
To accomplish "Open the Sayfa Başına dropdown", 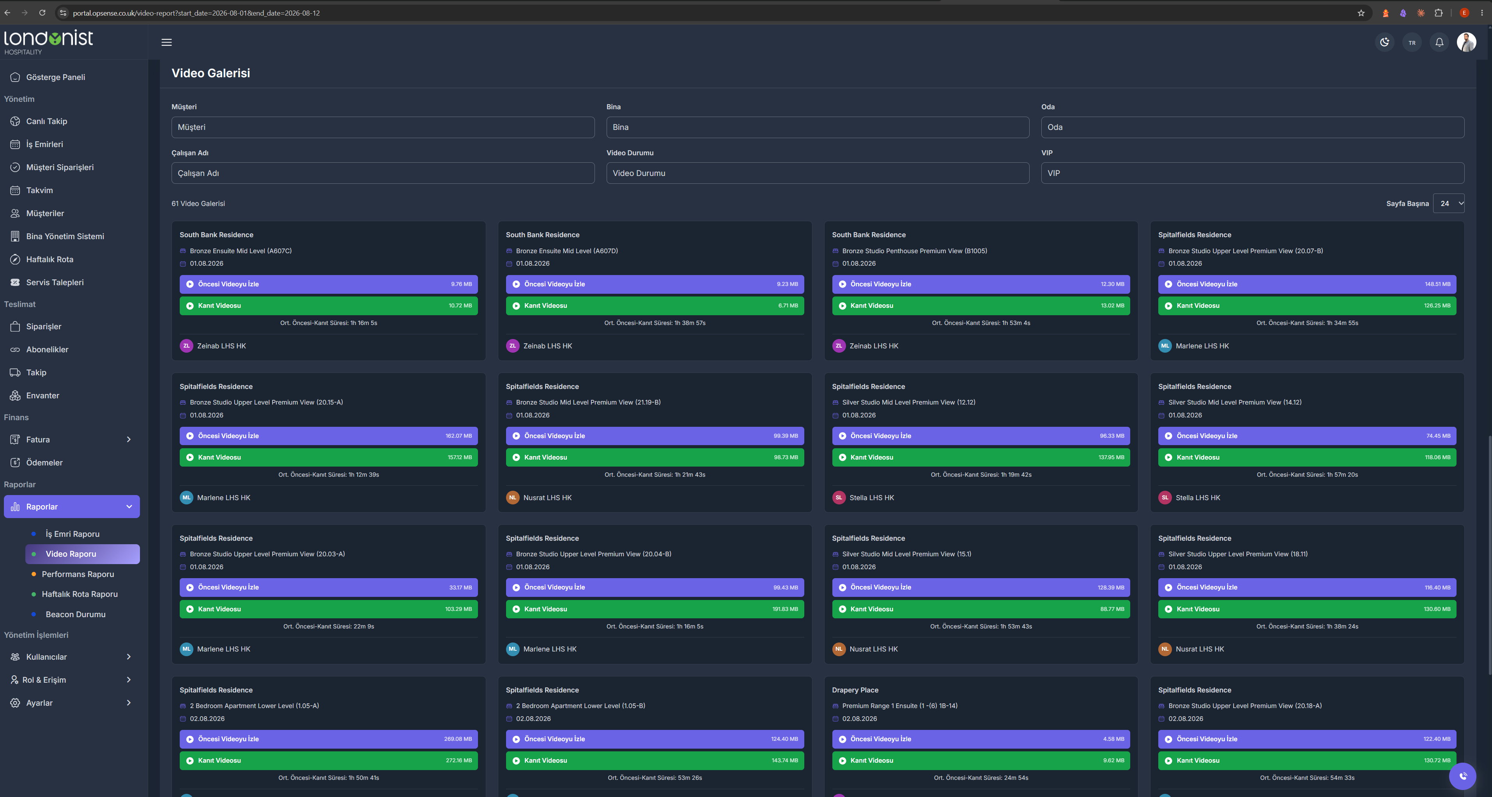I will point(1449,204).
